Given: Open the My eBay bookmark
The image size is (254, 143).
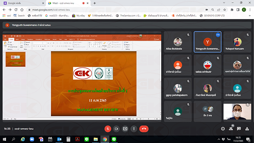Looking at the screenshot, I should pyautogui.click(x=79, y=15).
